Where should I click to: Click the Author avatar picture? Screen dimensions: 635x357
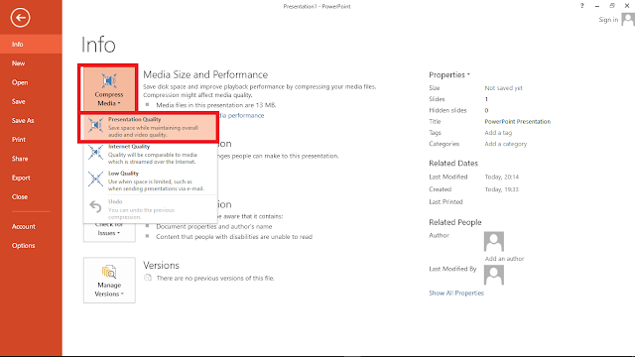coord(494,242)
